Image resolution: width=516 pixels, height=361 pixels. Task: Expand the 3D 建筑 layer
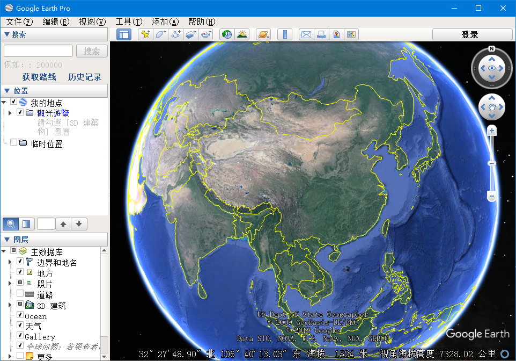click(10, 305)
